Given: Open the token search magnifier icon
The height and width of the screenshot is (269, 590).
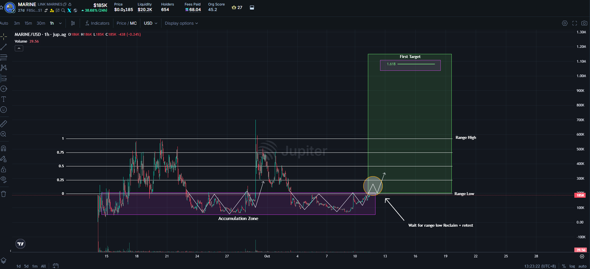Looking at the screenshot, I should [63, 10].
